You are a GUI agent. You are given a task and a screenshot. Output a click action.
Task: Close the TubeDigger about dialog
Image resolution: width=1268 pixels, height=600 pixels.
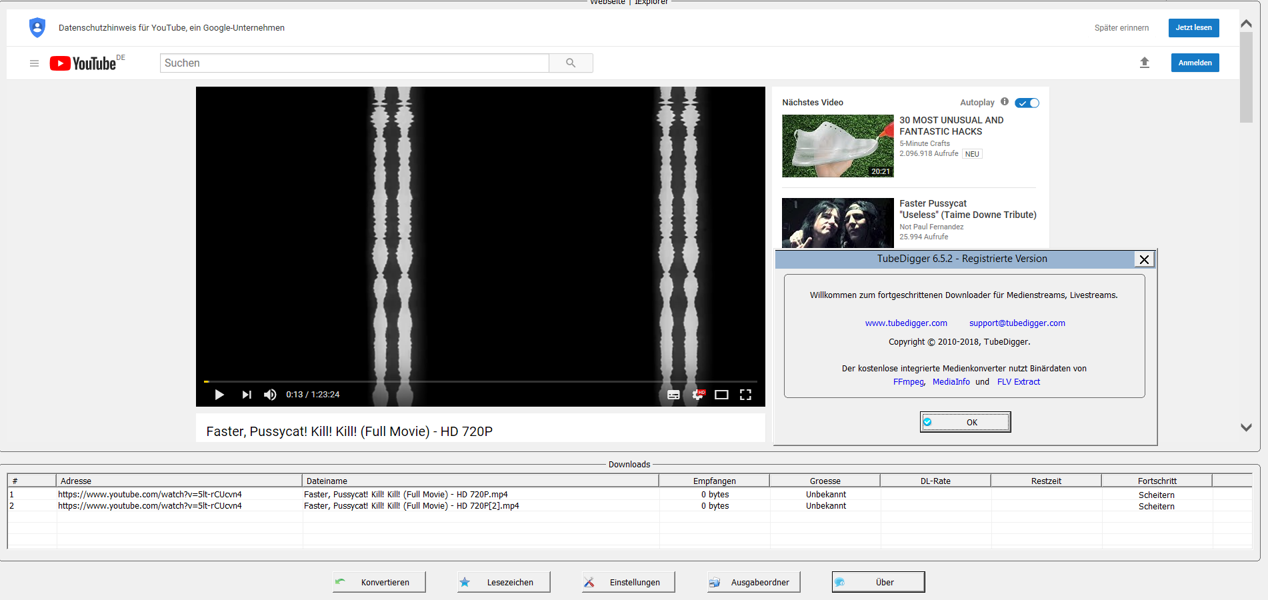click(x=1144, y=259)
